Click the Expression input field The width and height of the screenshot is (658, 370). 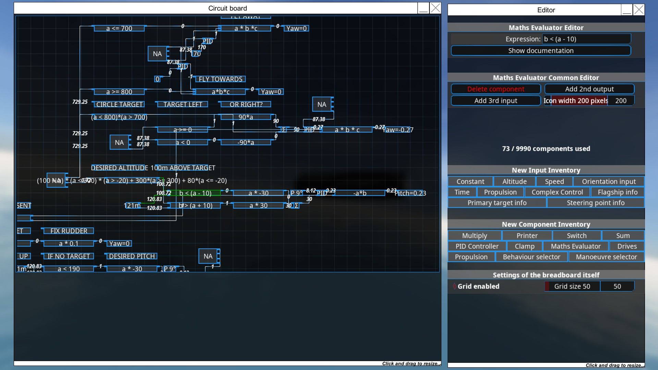(x=586, y=39)
